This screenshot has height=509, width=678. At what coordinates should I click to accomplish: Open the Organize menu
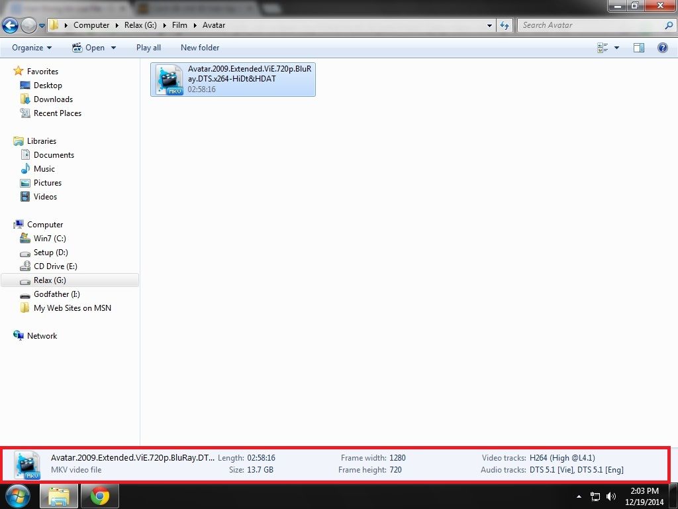tap(32, 48)
